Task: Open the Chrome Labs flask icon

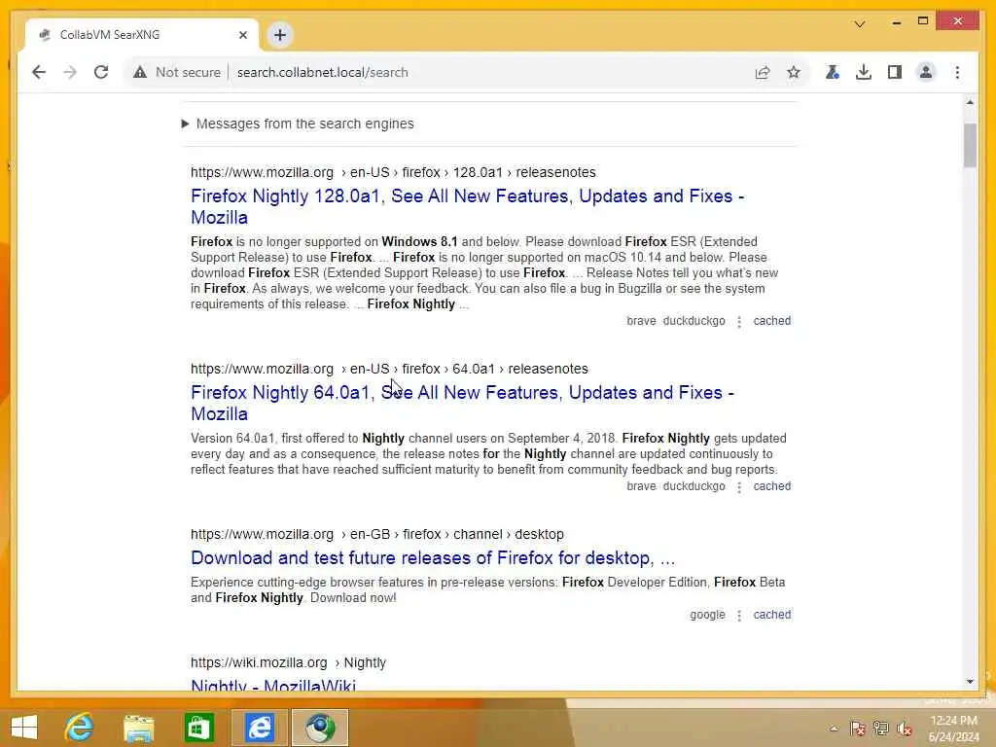Action: (832, 72)
